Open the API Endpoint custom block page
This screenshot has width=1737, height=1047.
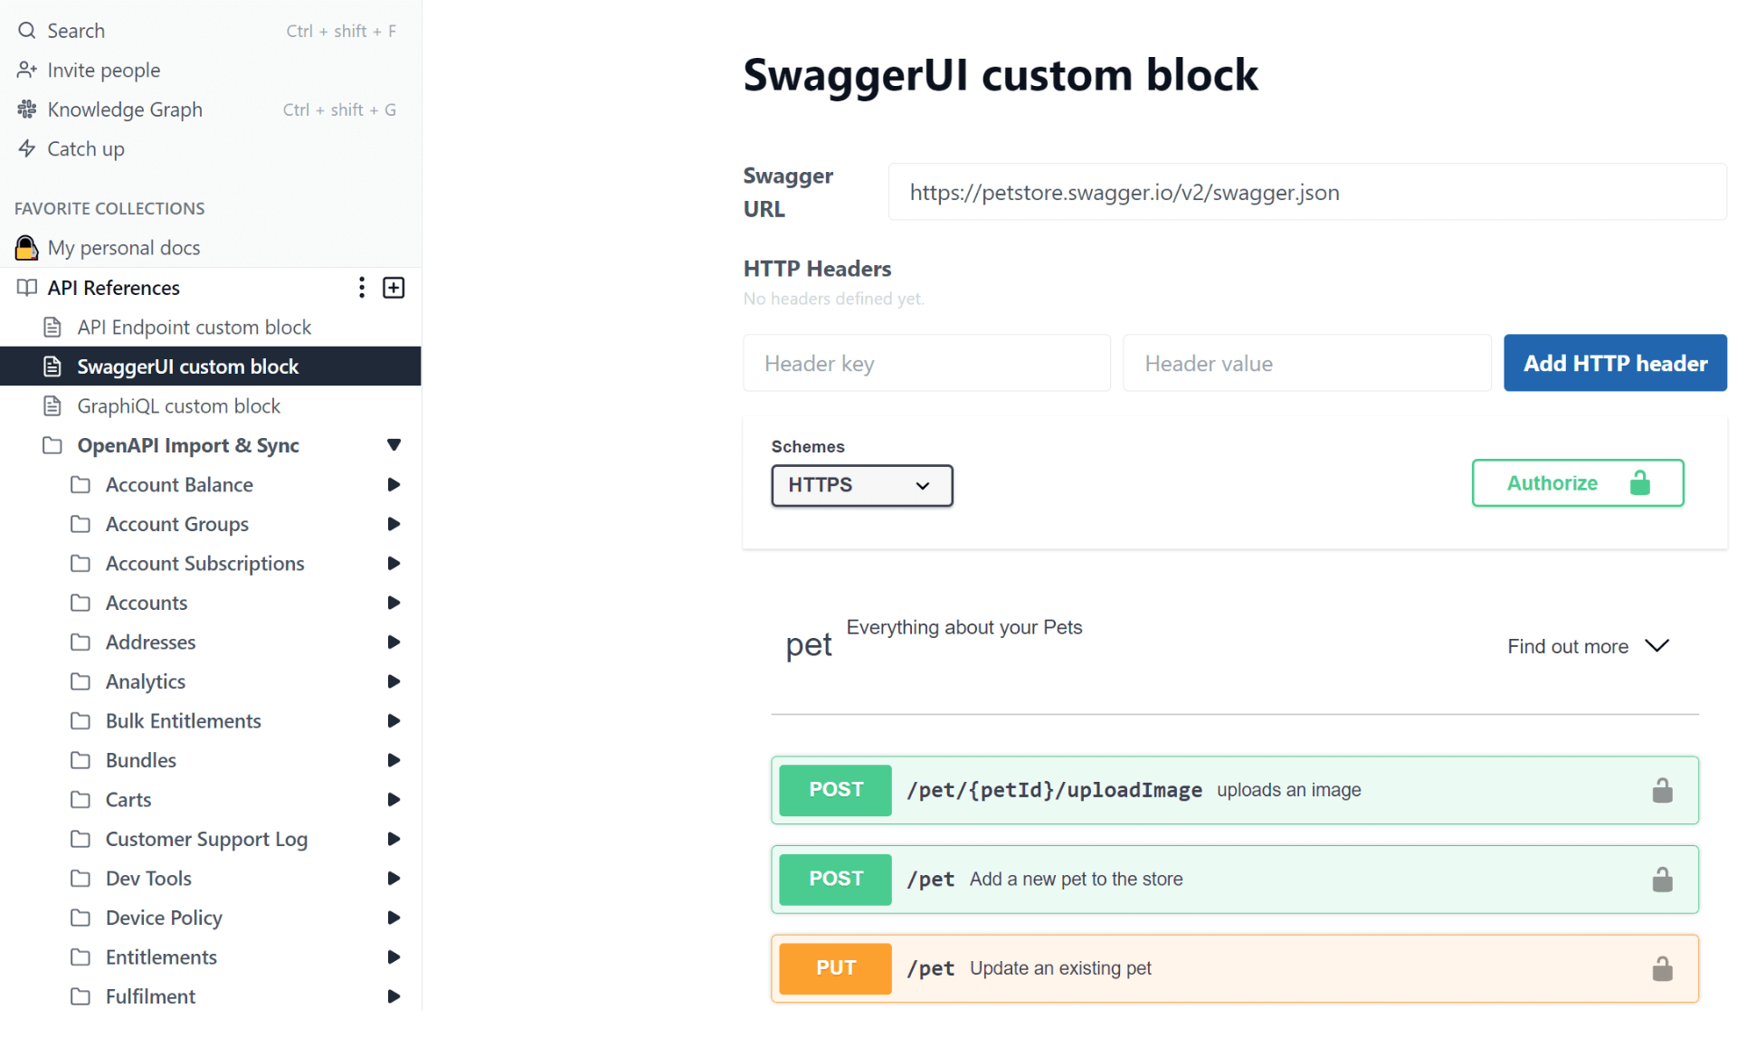pos(194,327)
